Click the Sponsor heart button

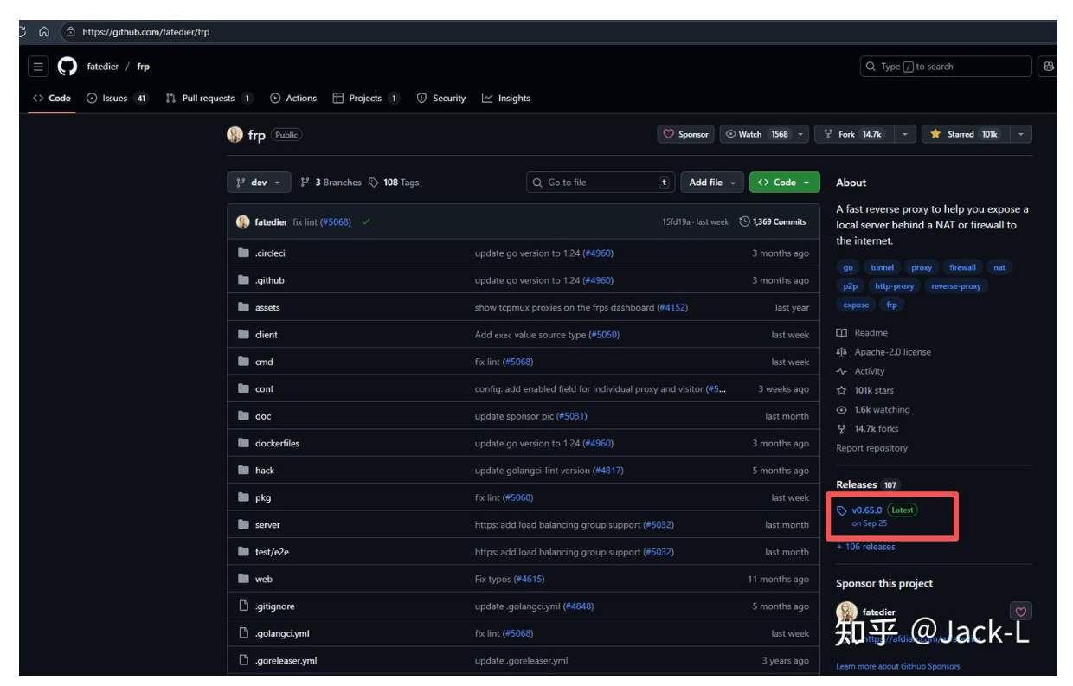tap(685, 134)
